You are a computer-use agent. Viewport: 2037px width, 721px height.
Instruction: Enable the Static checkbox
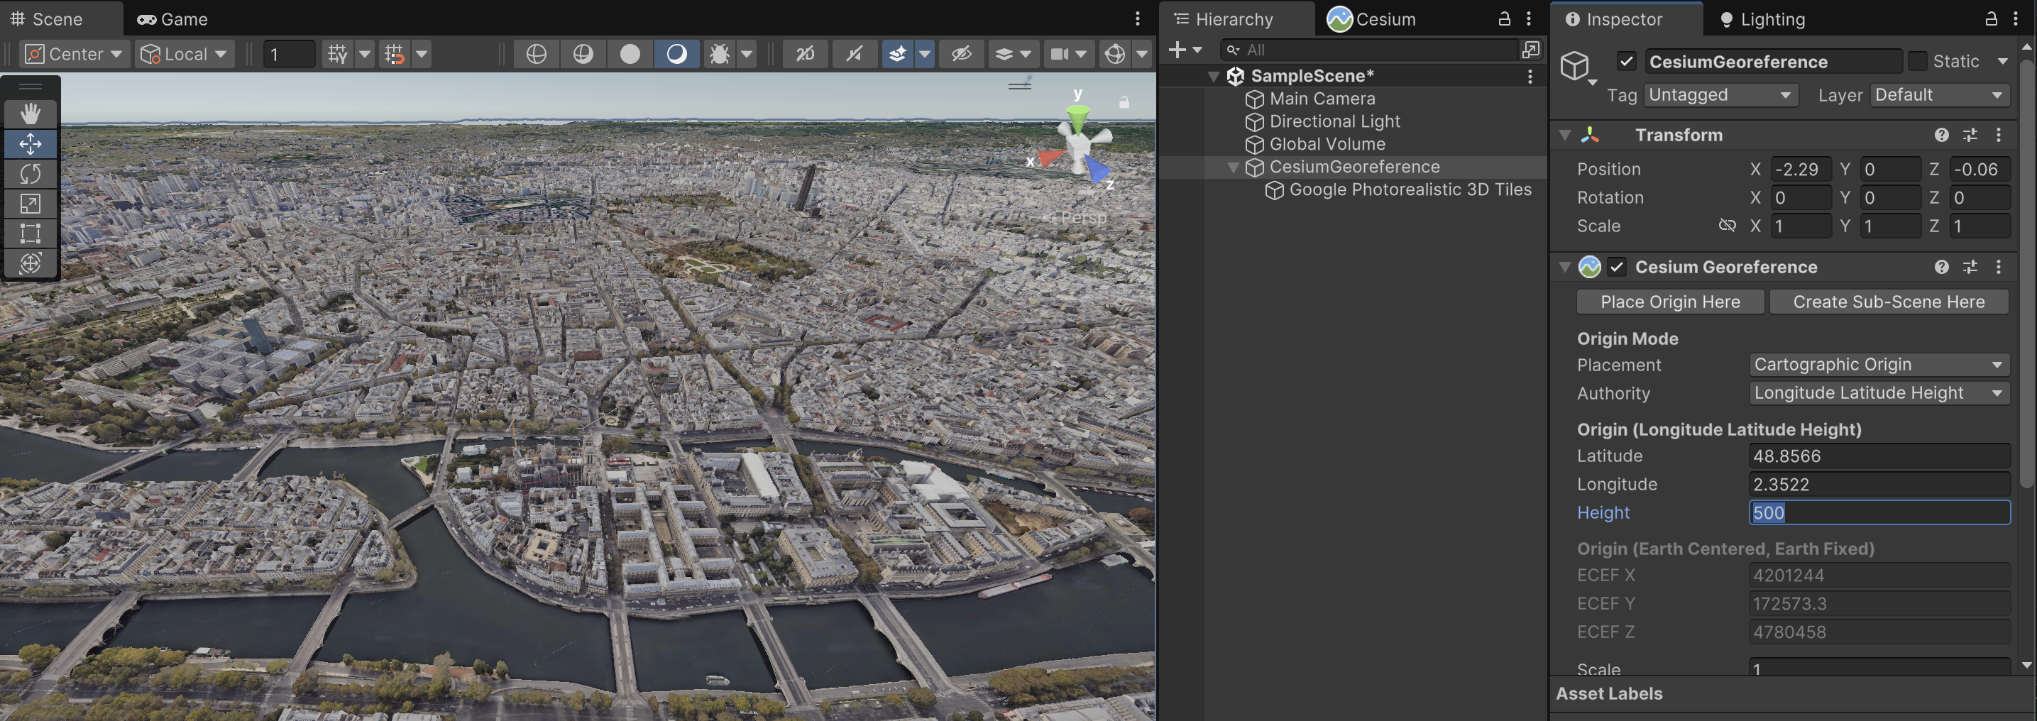coord(1918,61)
